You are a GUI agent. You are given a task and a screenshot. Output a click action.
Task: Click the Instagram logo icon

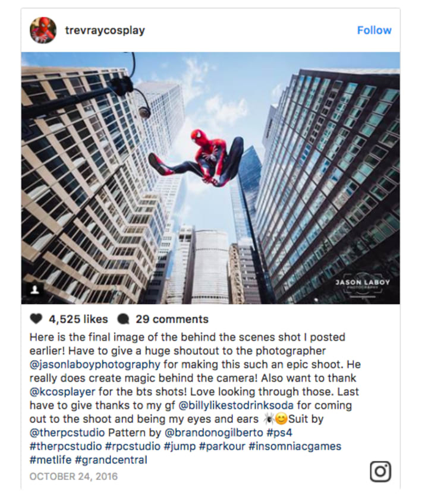click(380, 471)
